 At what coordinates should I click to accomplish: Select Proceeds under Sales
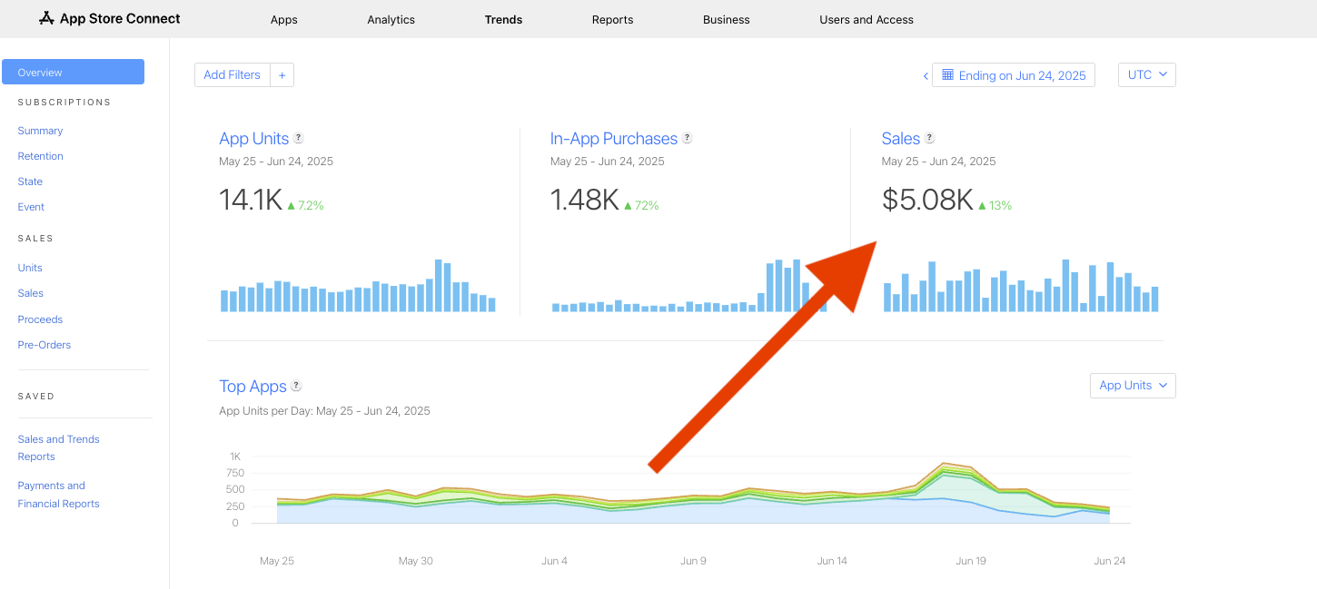(x=40, y=319)
